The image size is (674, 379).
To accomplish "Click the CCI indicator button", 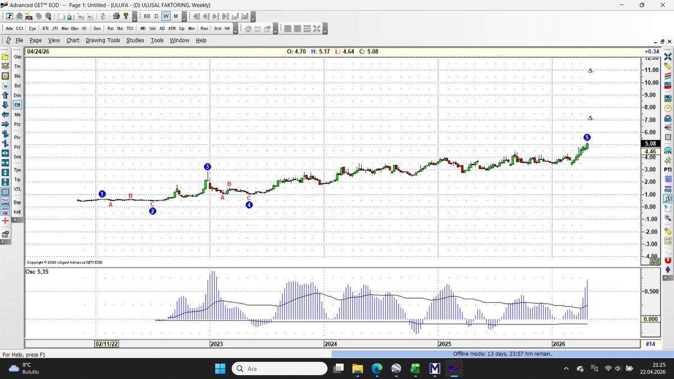I will click(x=20, y=29).
